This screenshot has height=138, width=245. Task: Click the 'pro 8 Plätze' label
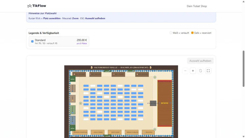[x=82, y=43]
